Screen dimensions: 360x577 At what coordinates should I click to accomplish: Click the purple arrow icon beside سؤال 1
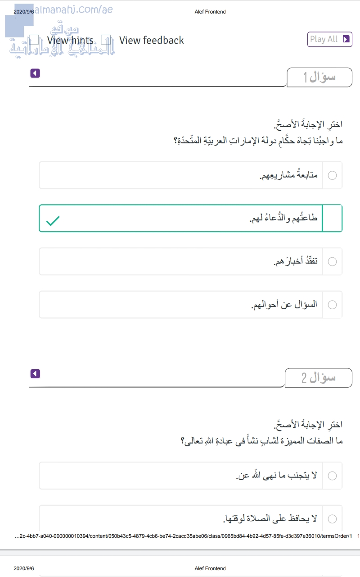point(35,73)
